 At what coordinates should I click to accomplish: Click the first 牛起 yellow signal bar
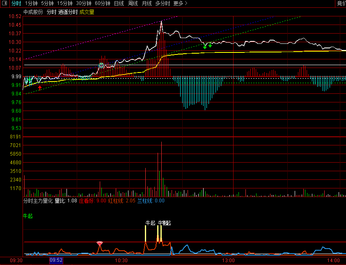click(x=146, y=233)
